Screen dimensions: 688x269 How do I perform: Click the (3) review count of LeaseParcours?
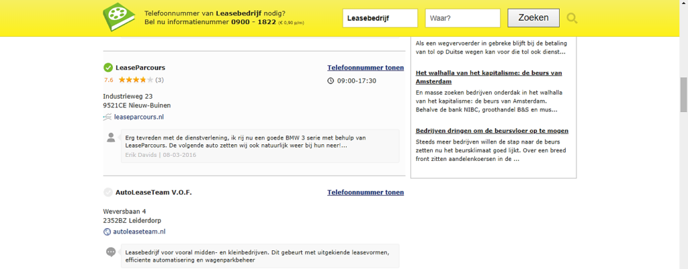coord(160,80)
